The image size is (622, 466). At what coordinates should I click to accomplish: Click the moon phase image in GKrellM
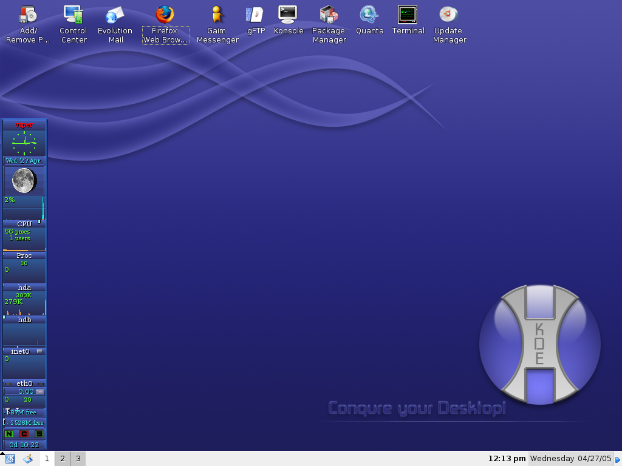pos(24,181)
